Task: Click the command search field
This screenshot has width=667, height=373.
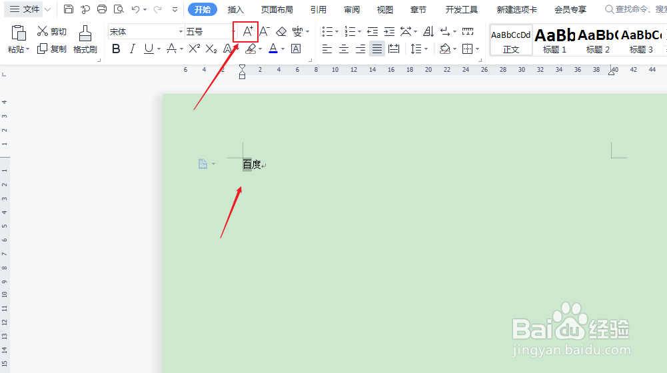Action: (x=636, y=9)
